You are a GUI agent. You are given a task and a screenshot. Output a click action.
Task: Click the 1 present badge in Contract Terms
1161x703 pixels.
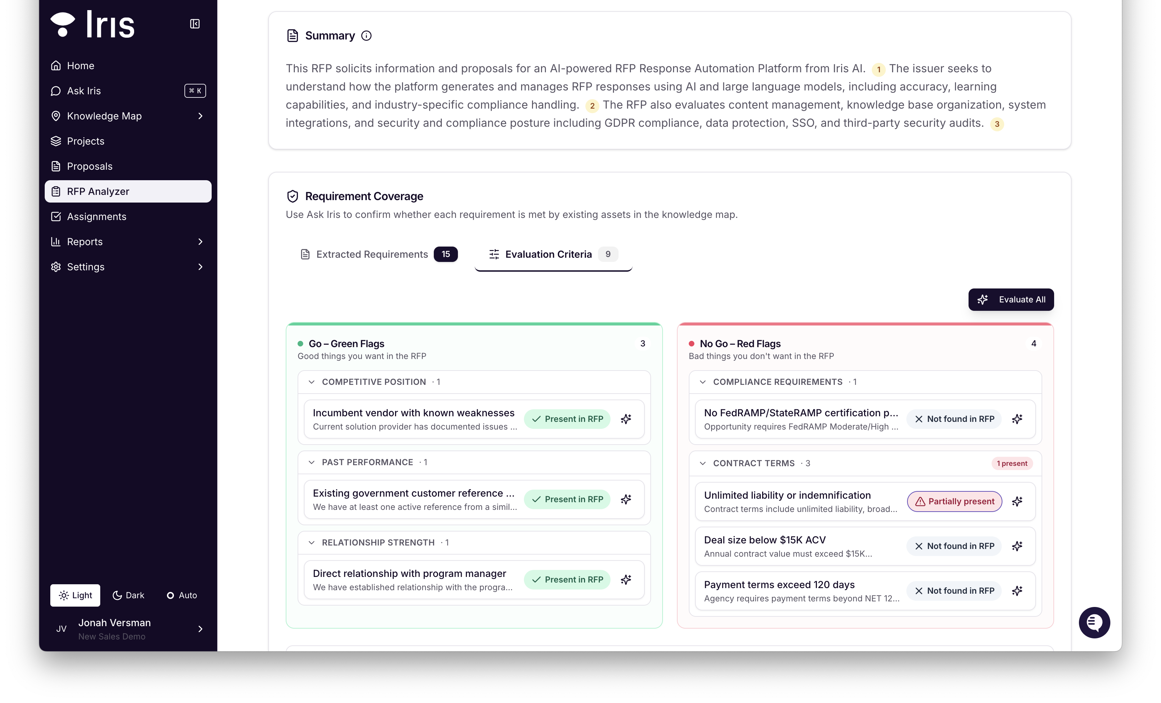[1012, 463]
